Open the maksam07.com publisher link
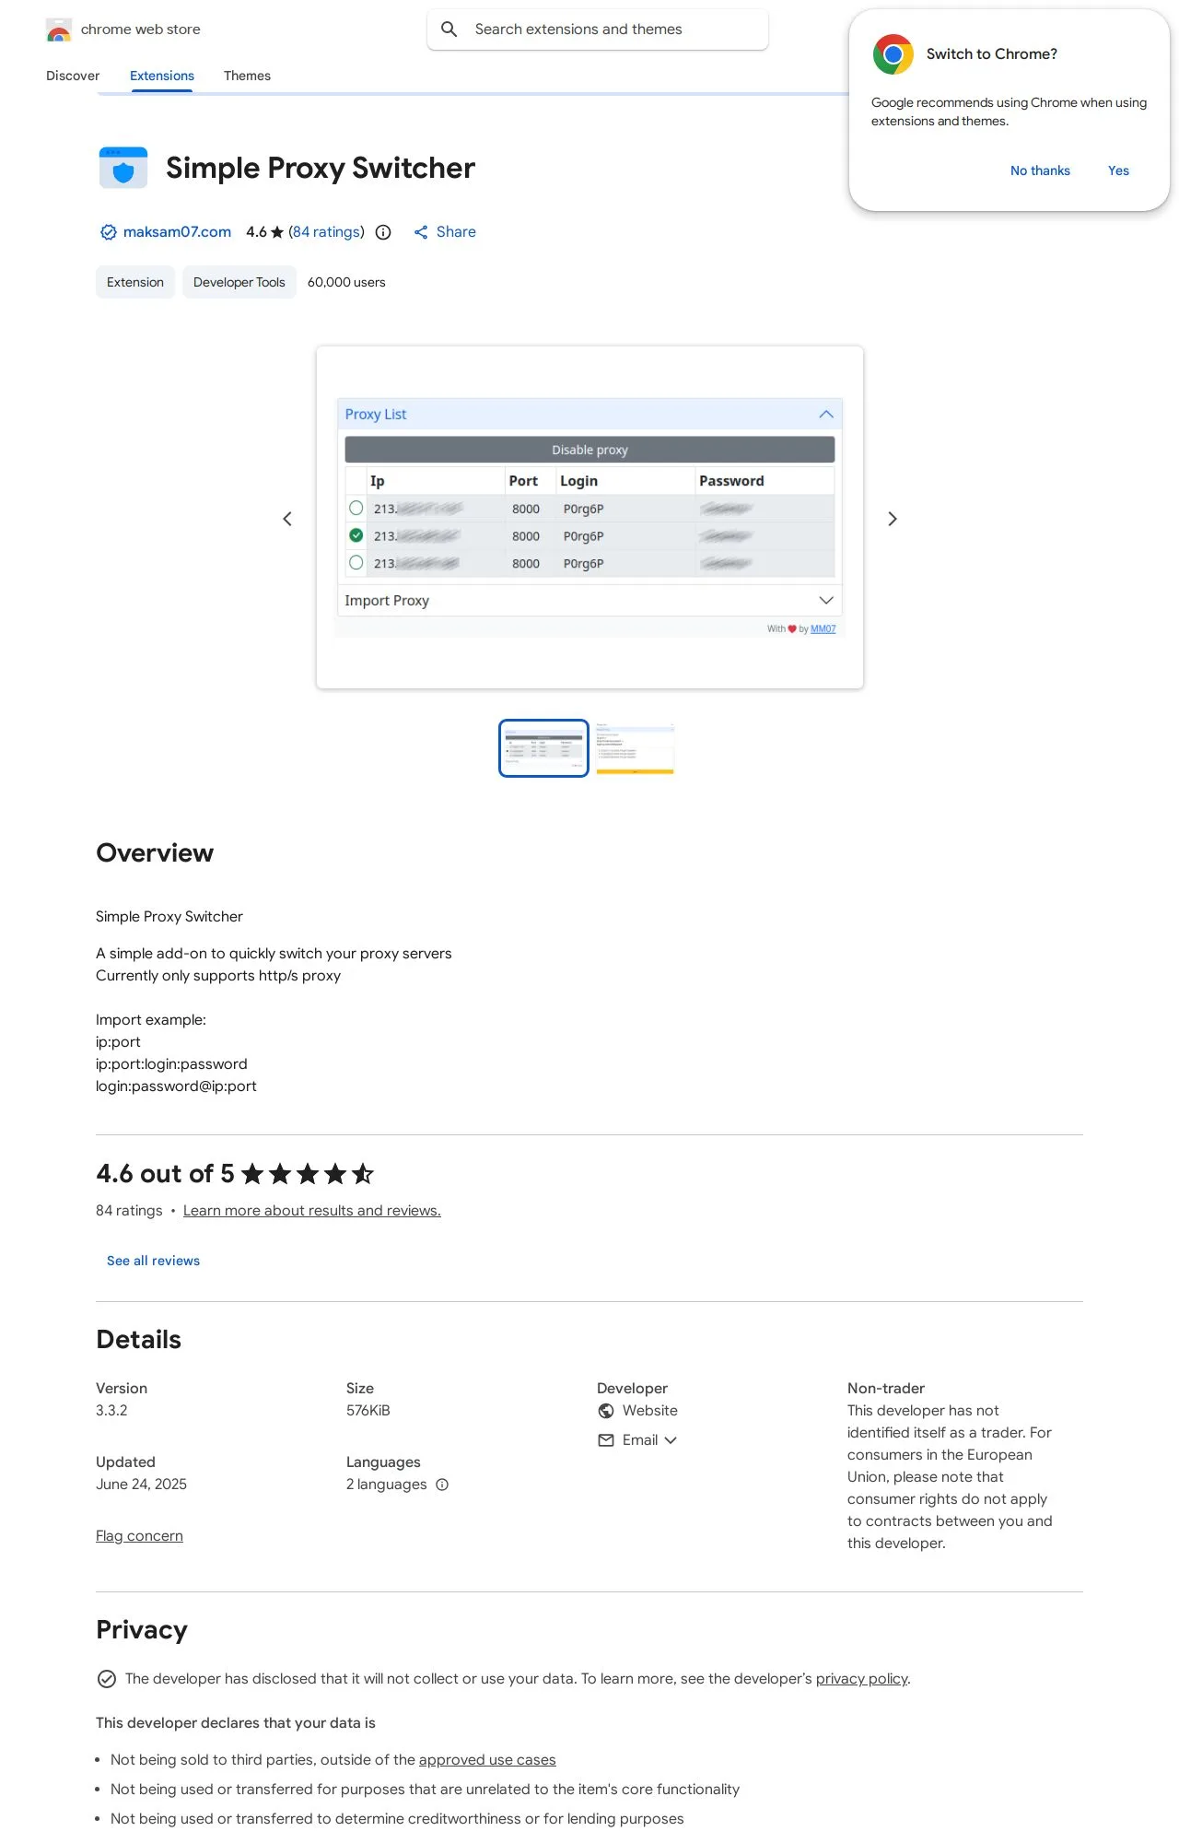This screenshot has width=1179, height=1843. (177, 232)
